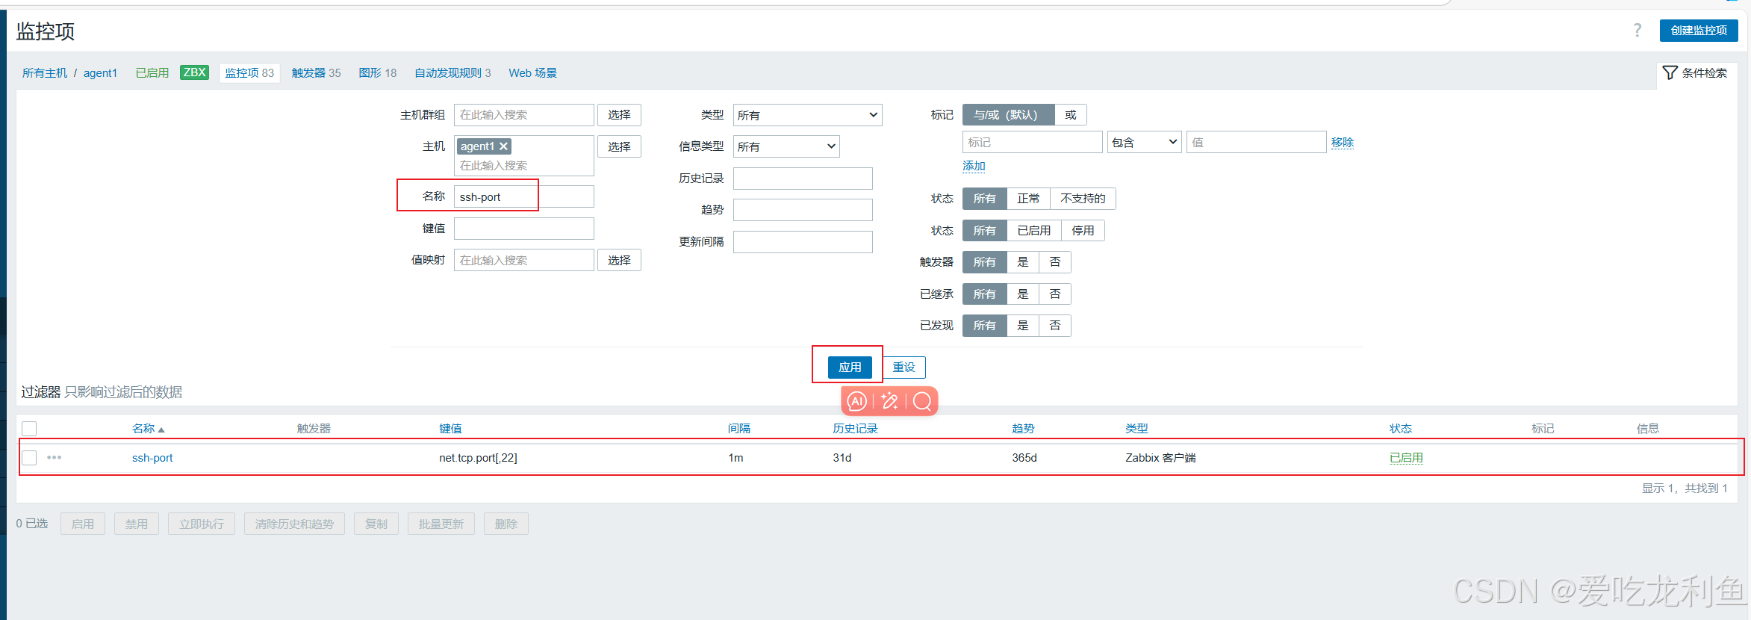The image size is (1751, 620).
Task: Choose 正常 in first 状态 filter
Action: [x=1028, y=199]
